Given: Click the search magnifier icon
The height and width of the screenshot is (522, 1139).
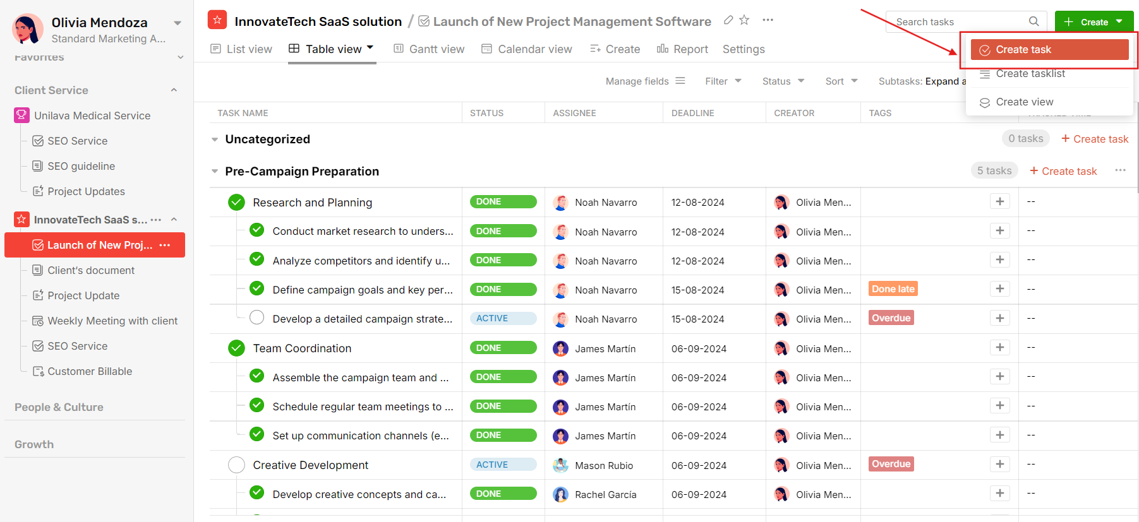Looking at the screenshot, I should click(x=1034, y=21).
